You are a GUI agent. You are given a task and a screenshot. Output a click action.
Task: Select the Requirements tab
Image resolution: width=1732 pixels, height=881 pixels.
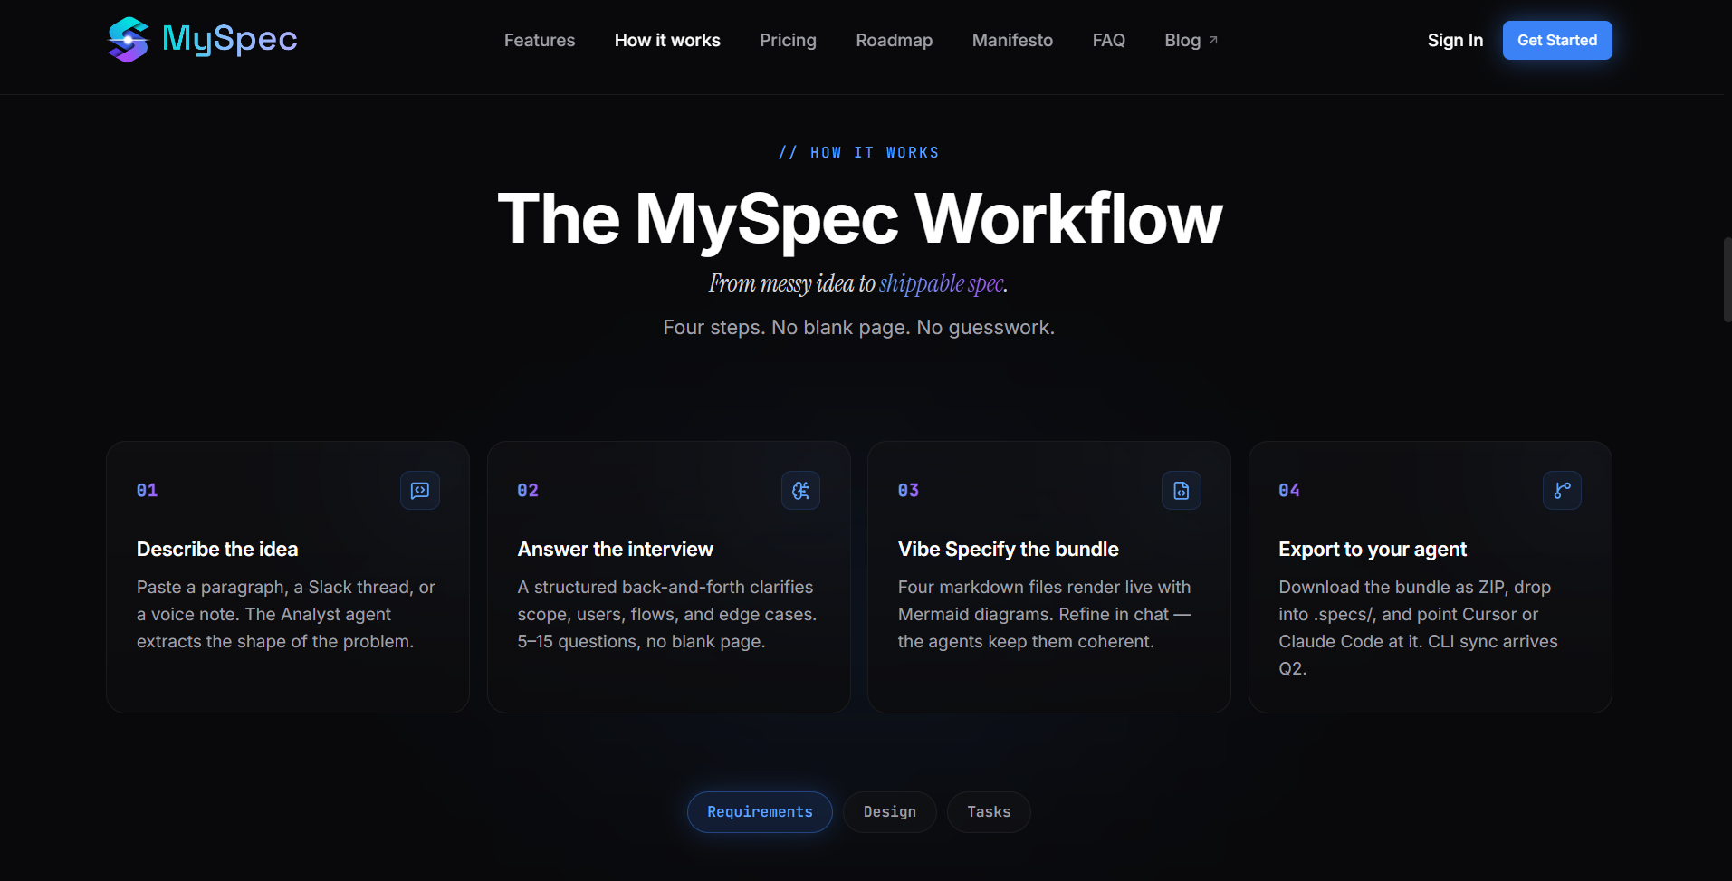(x=760, y=812)
